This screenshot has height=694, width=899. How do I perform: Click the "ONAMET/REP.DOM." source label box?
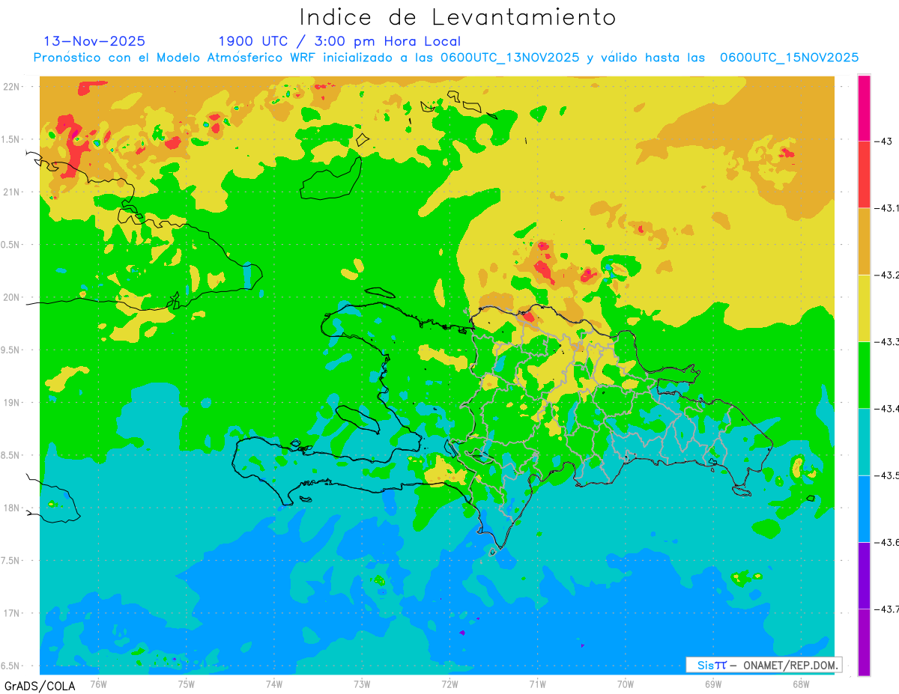[x=763, y=665]
